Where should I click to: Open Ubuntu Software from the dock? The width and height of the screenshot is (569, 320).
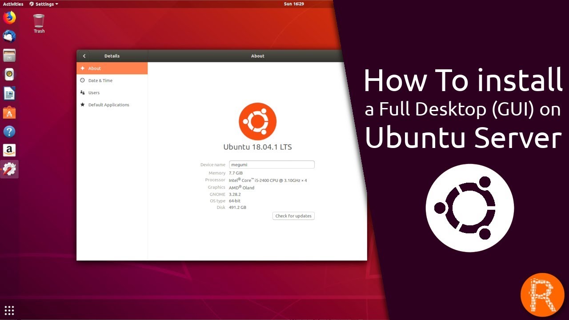(x=9, y=112)
